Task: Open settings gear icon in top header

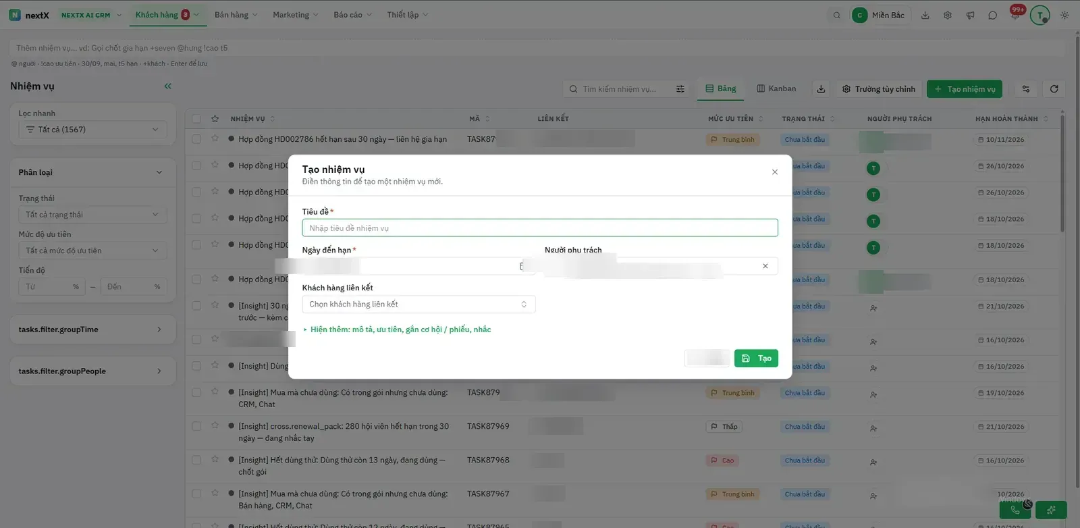Action: [948, 15]
